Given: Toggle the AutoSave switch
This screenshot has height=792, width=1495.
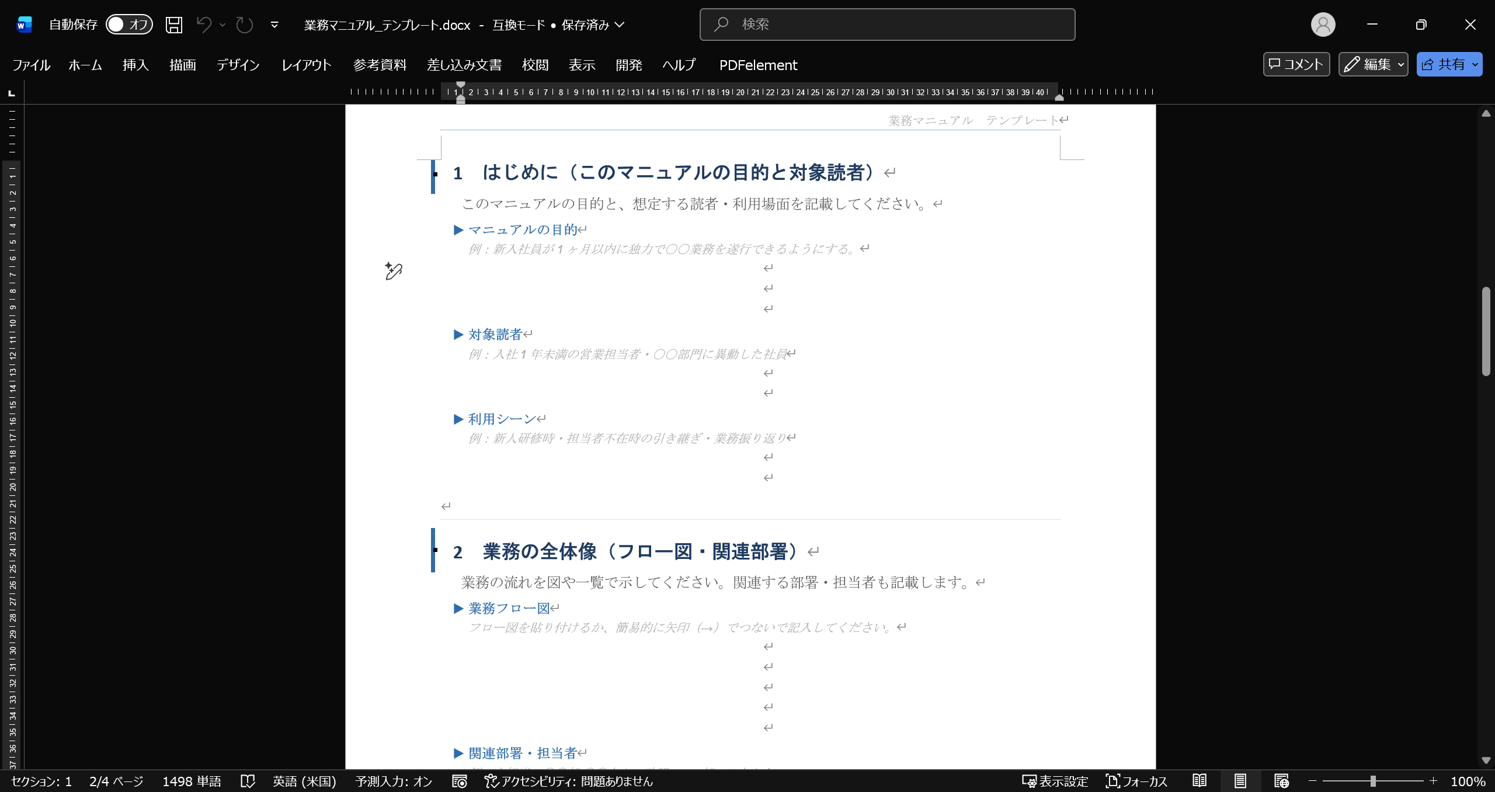Looking at the screenshot, I should tap(129, 25).
